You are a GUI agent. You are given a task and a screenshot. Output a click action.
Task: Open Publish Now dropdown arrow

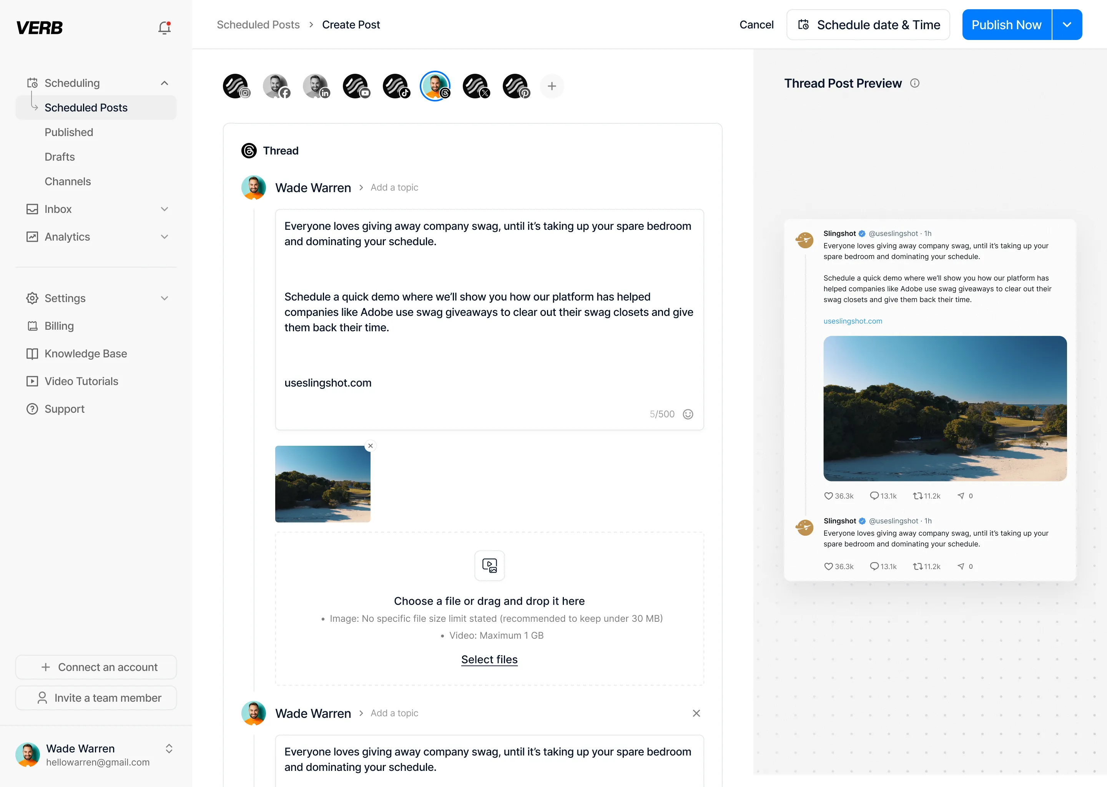pyautogui.click(x=1067, y=25)
